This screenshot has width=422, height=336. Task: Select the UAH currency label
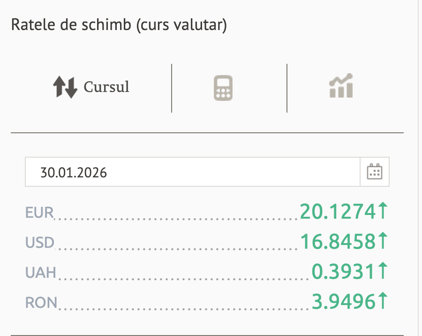tap(41, 272)
